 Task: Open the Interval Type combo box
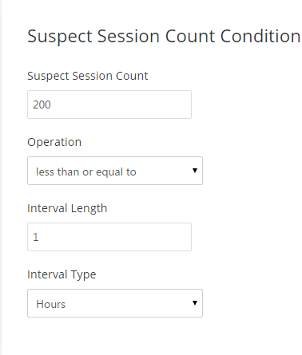click(115, 303)
